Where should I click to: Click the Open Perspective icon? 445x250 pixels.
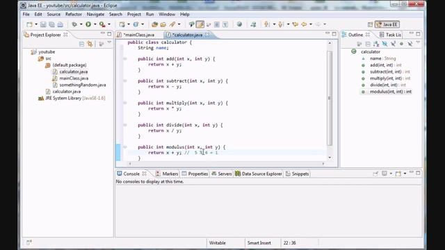[x=370, y=25]
